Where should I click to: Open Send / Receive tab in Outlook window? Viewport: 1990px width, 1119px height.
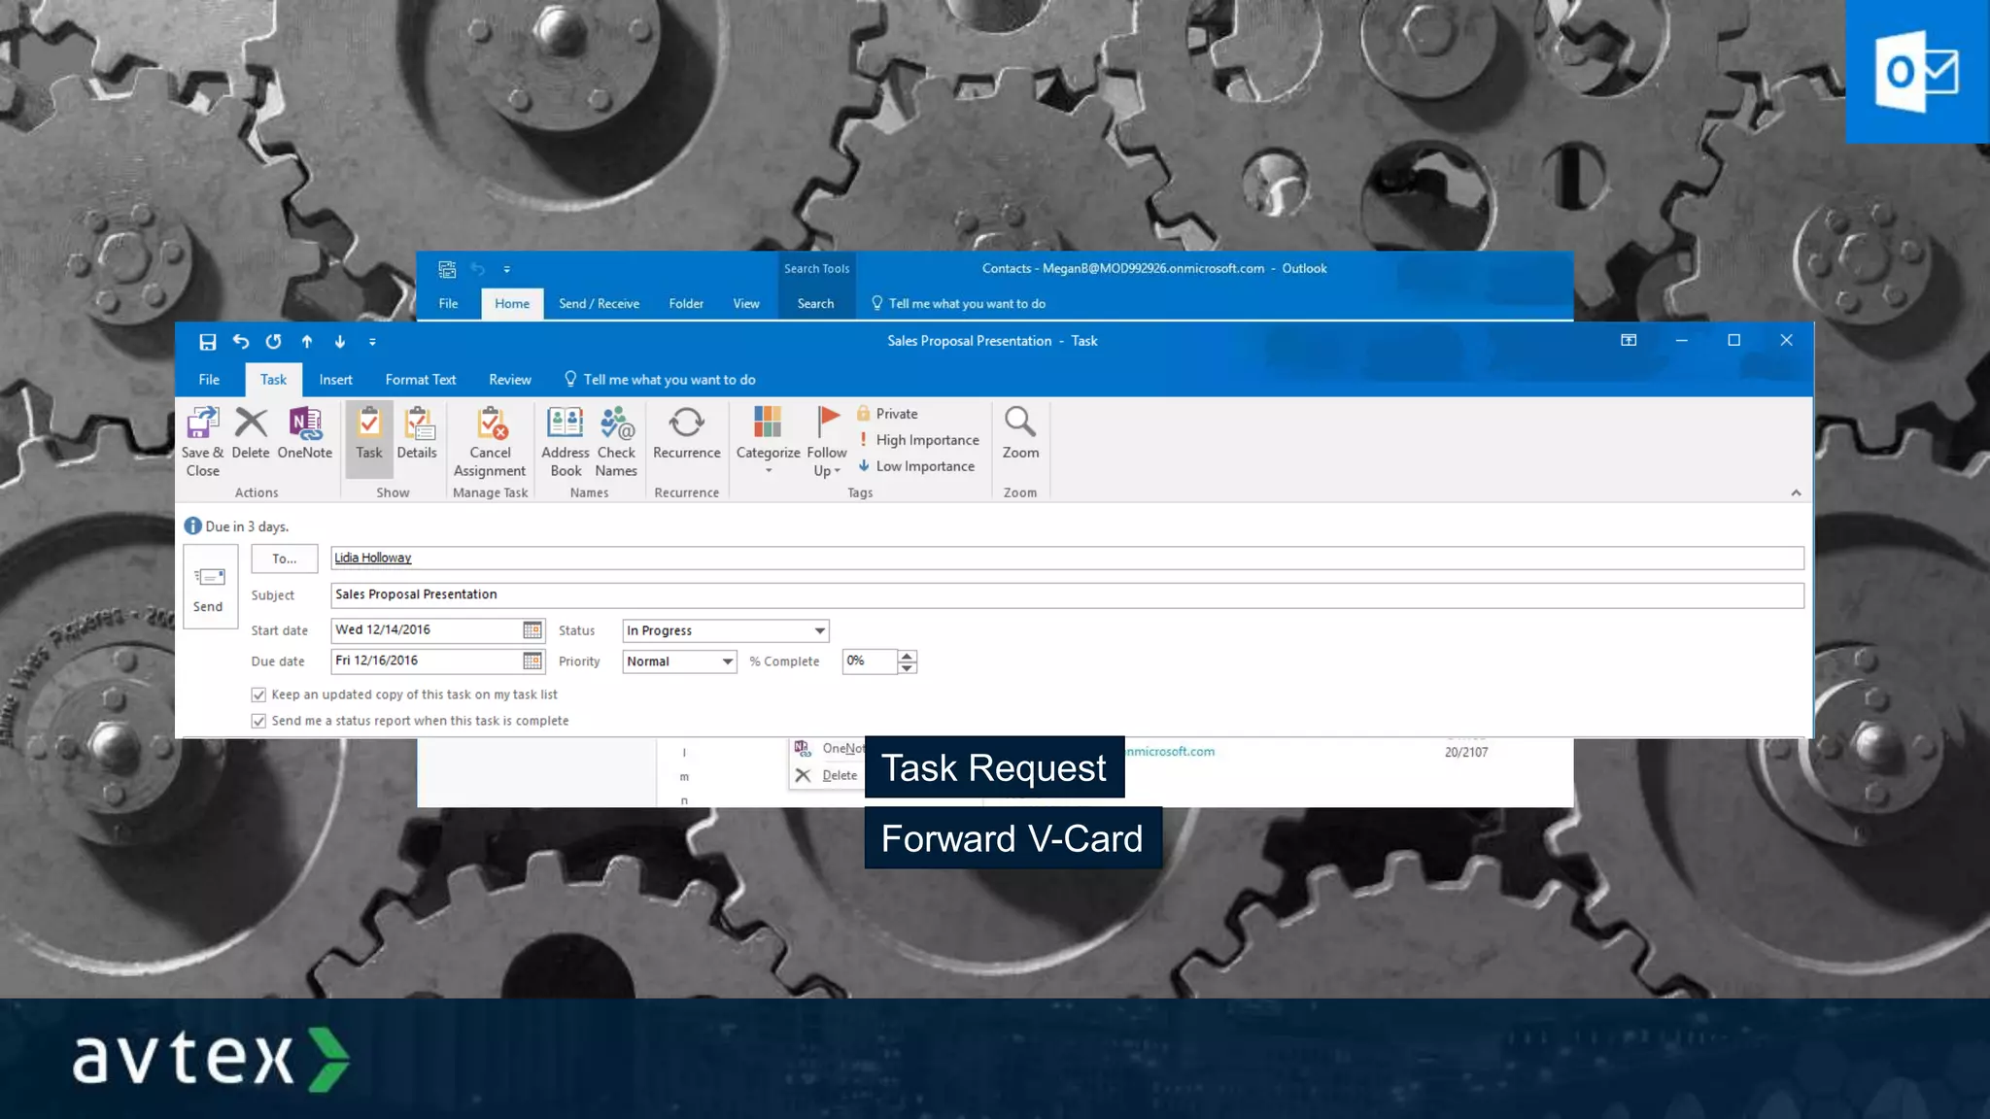599,304
